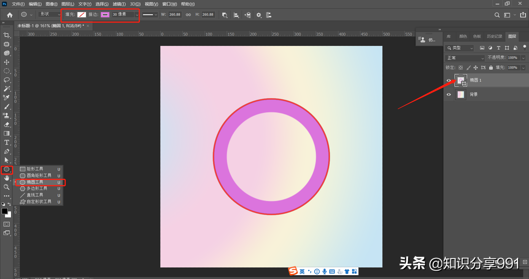Select the Pen tool
Image resolution: width=529 pixels, height=279 pixels.
pyautogui.click(x=7, y=151)
